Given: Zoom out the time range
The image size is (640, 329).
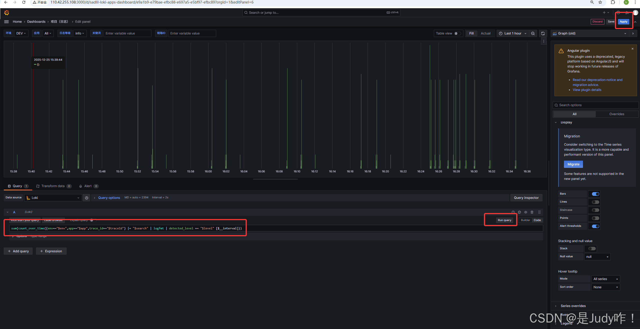Looking at the screenshot, I should coord(533,33).
